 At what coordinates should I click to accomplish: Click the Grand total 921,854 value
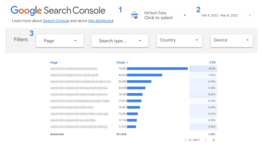pyautogui.click(x=121, y=134)
